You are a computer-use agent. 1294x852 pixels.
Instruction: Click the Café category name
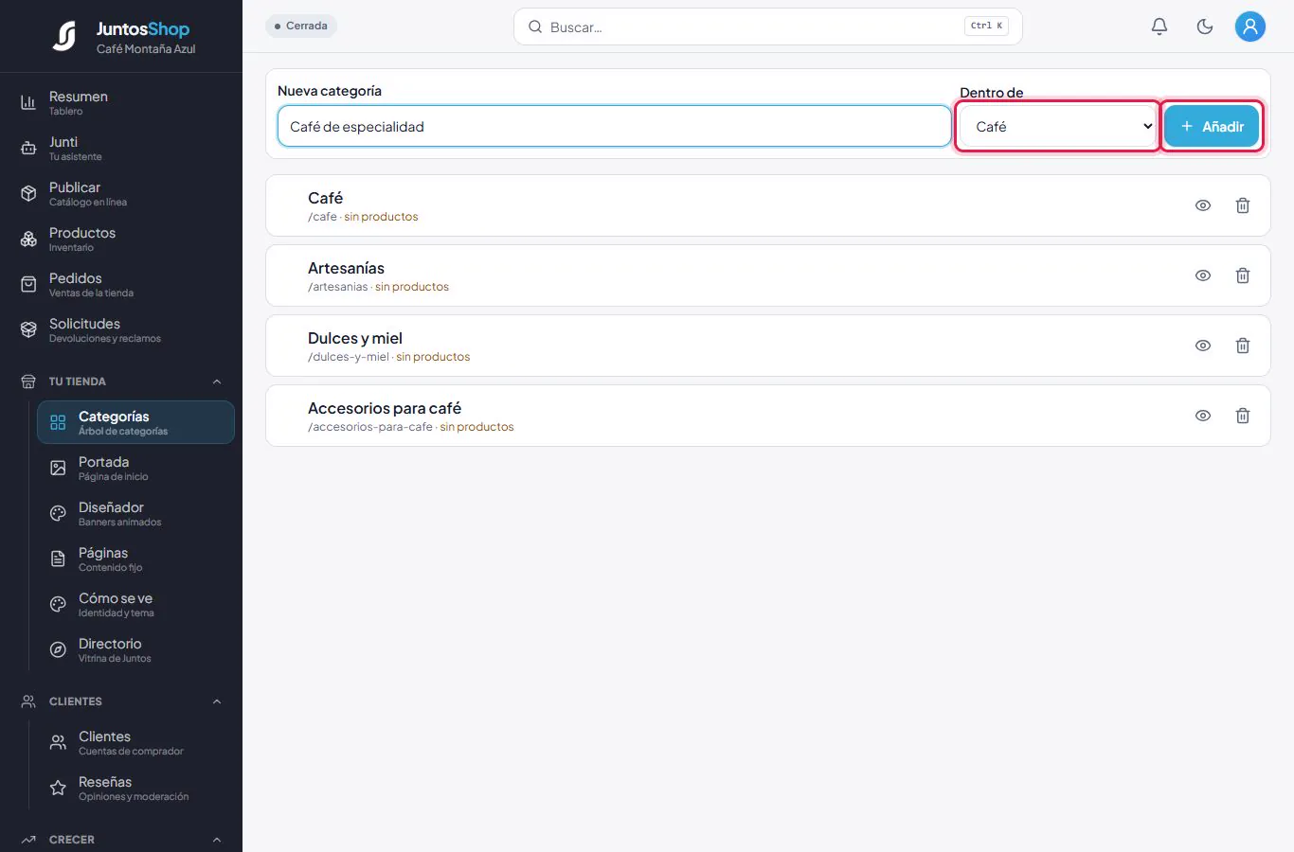325,198
